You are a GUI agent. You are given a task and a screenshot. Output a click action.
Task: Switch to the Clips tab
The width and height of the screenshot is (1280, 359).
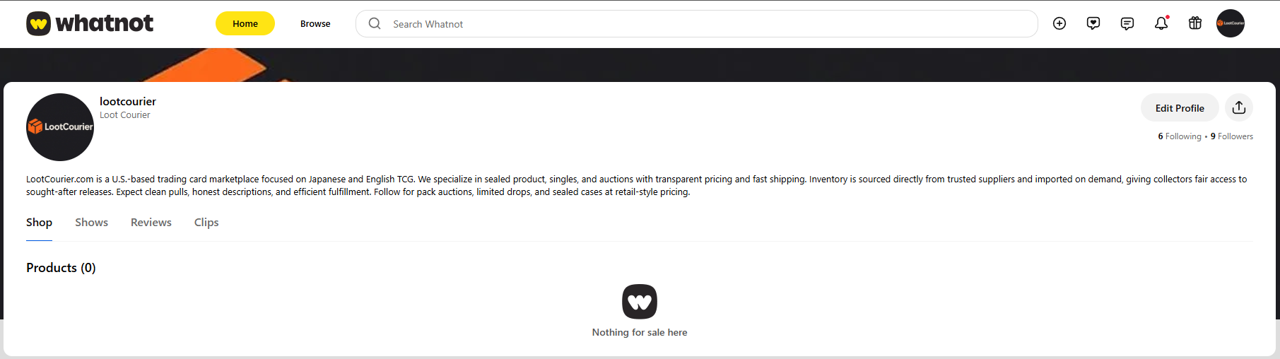point(206,223)
